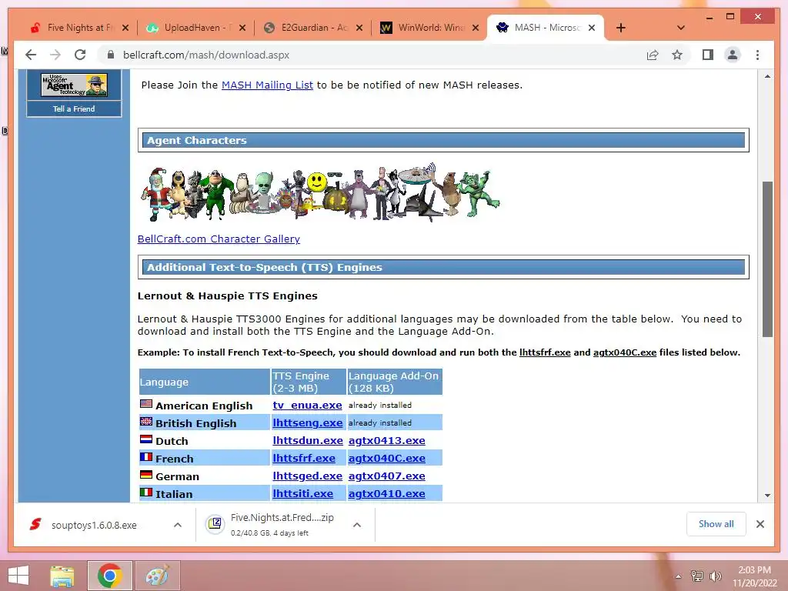Download tv_enua.exe American English engine

coord(307,405)
